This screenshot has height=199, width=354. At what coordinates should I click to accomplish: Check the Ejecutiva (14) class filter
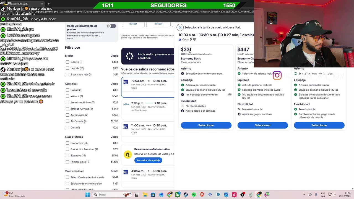67,156
